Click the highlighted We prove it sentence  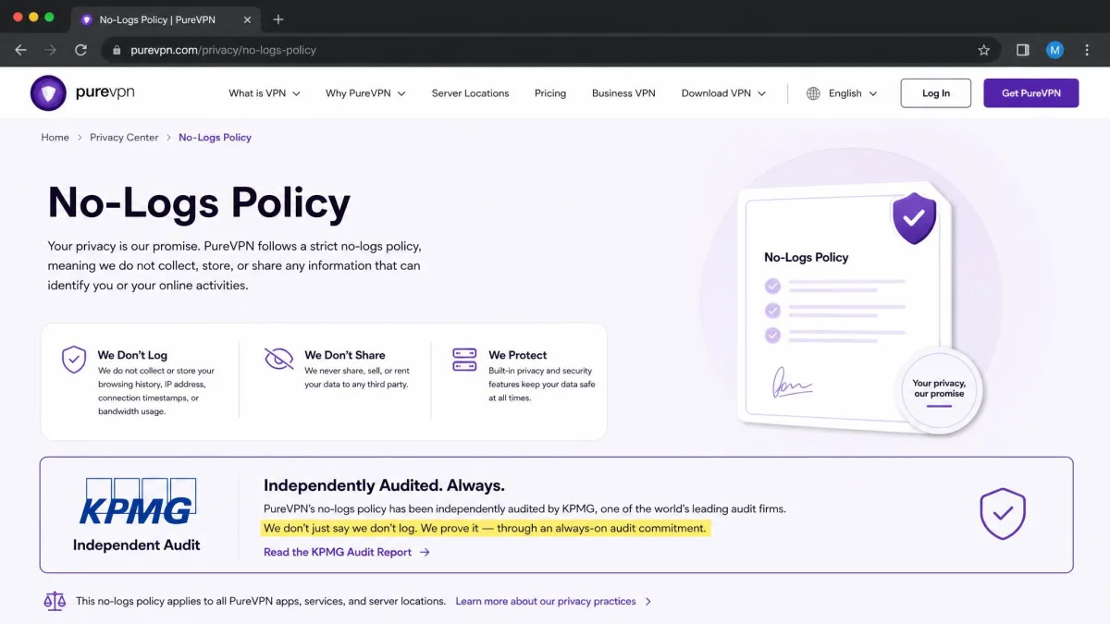click(x=486, y=529)
